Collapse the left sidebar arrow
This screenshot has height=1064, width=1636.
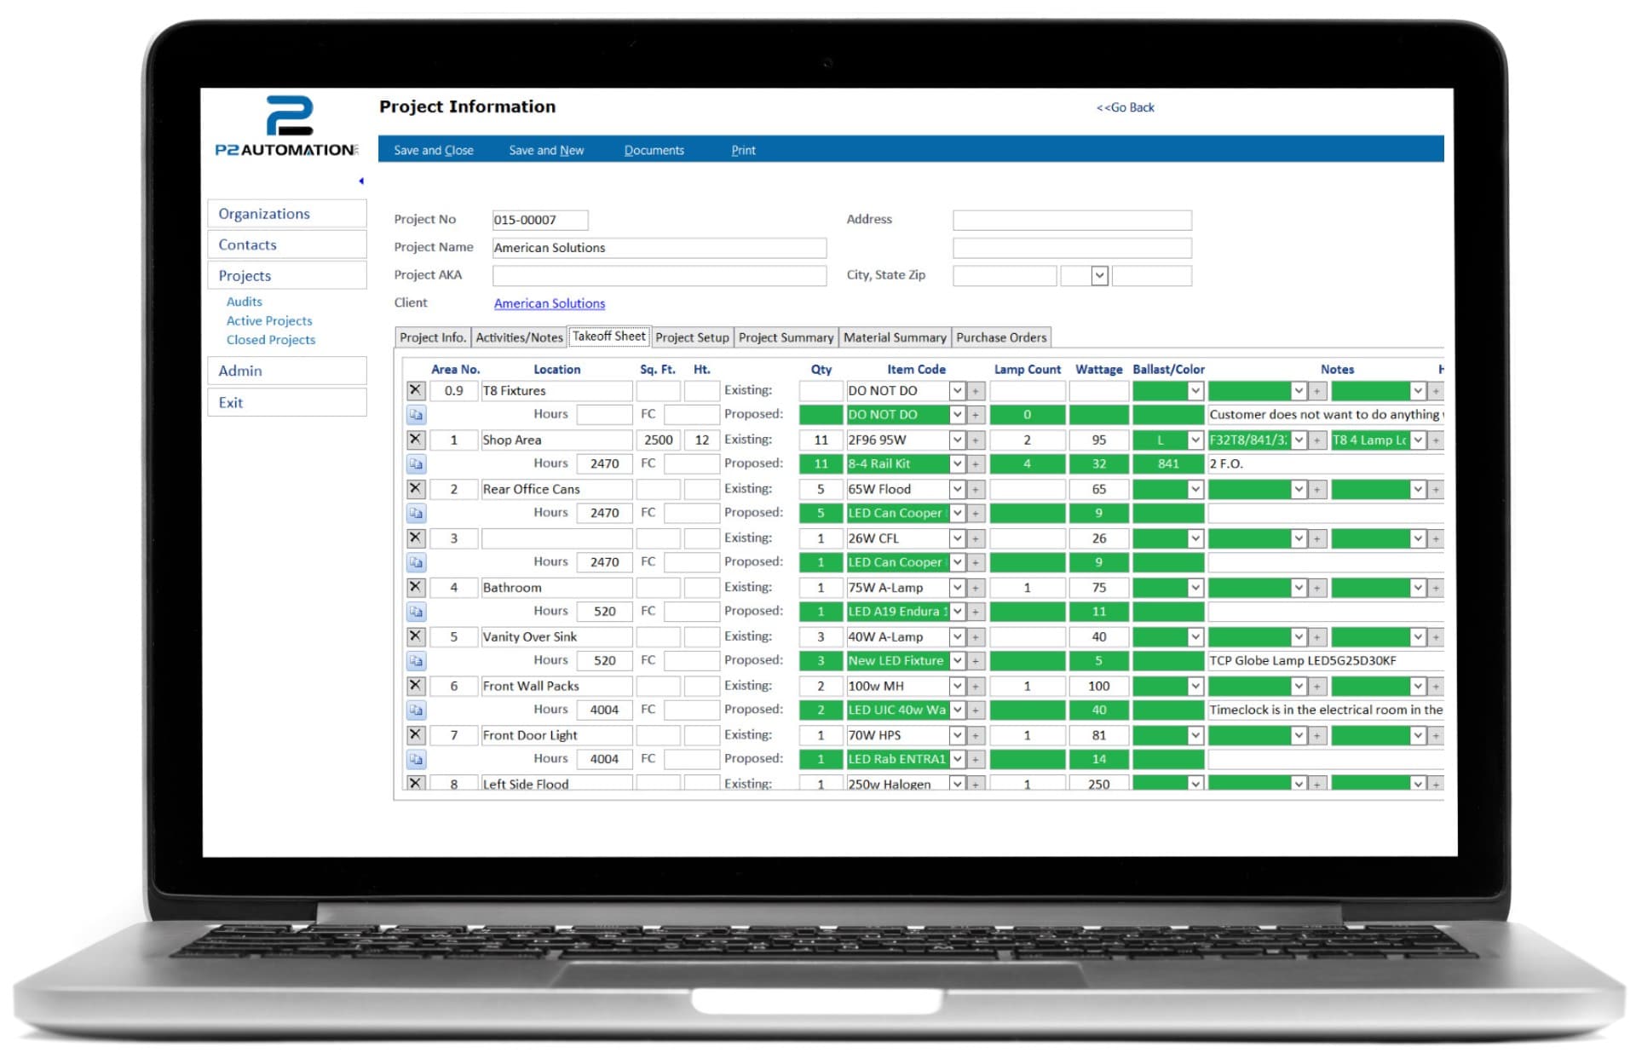(x=361, y=181)
